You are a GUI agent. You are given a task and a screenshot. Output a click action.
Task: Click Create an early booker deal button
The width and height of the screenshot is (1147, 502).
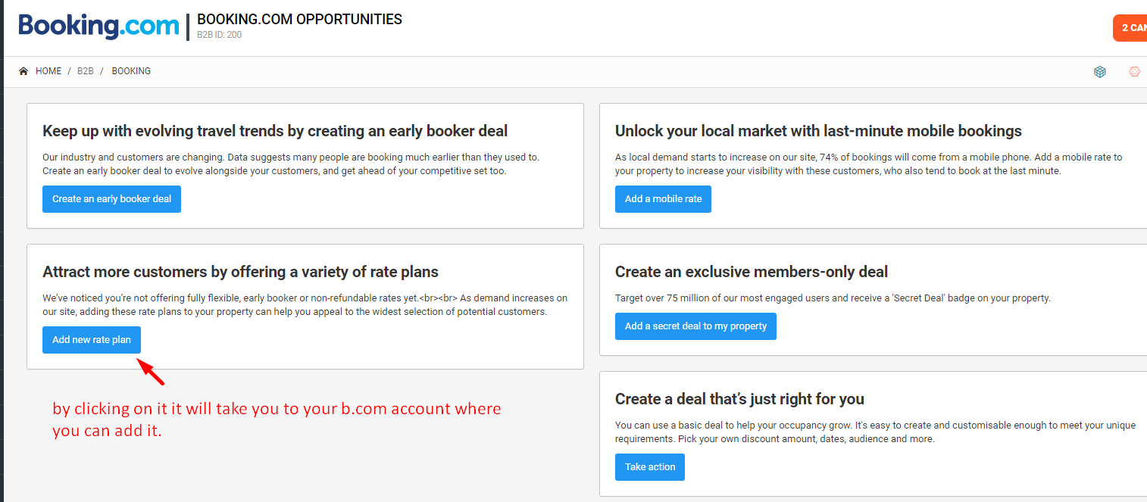pyautogui.click(x=111, y=199)
